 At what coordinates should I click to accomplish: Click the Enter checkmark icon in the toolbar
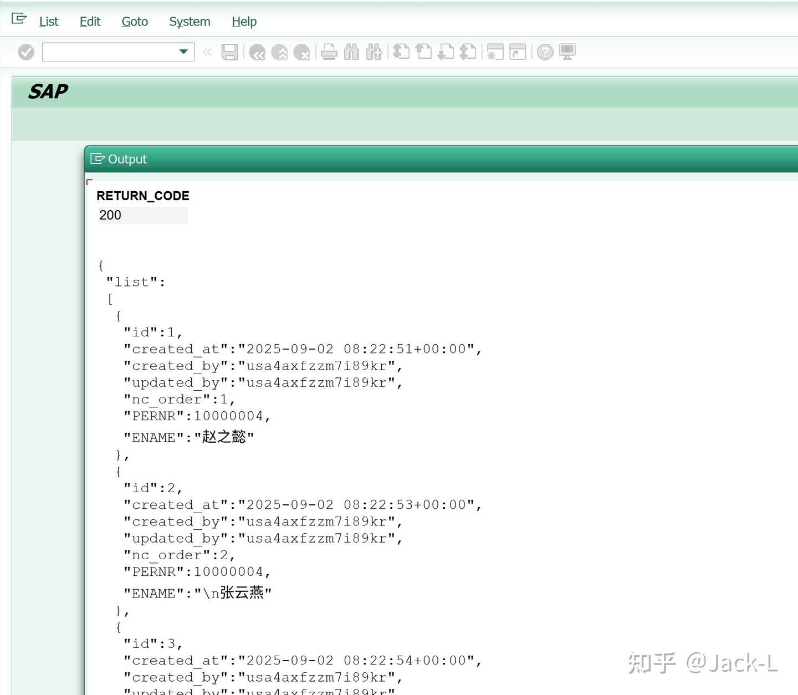click(x=26, y=52)
